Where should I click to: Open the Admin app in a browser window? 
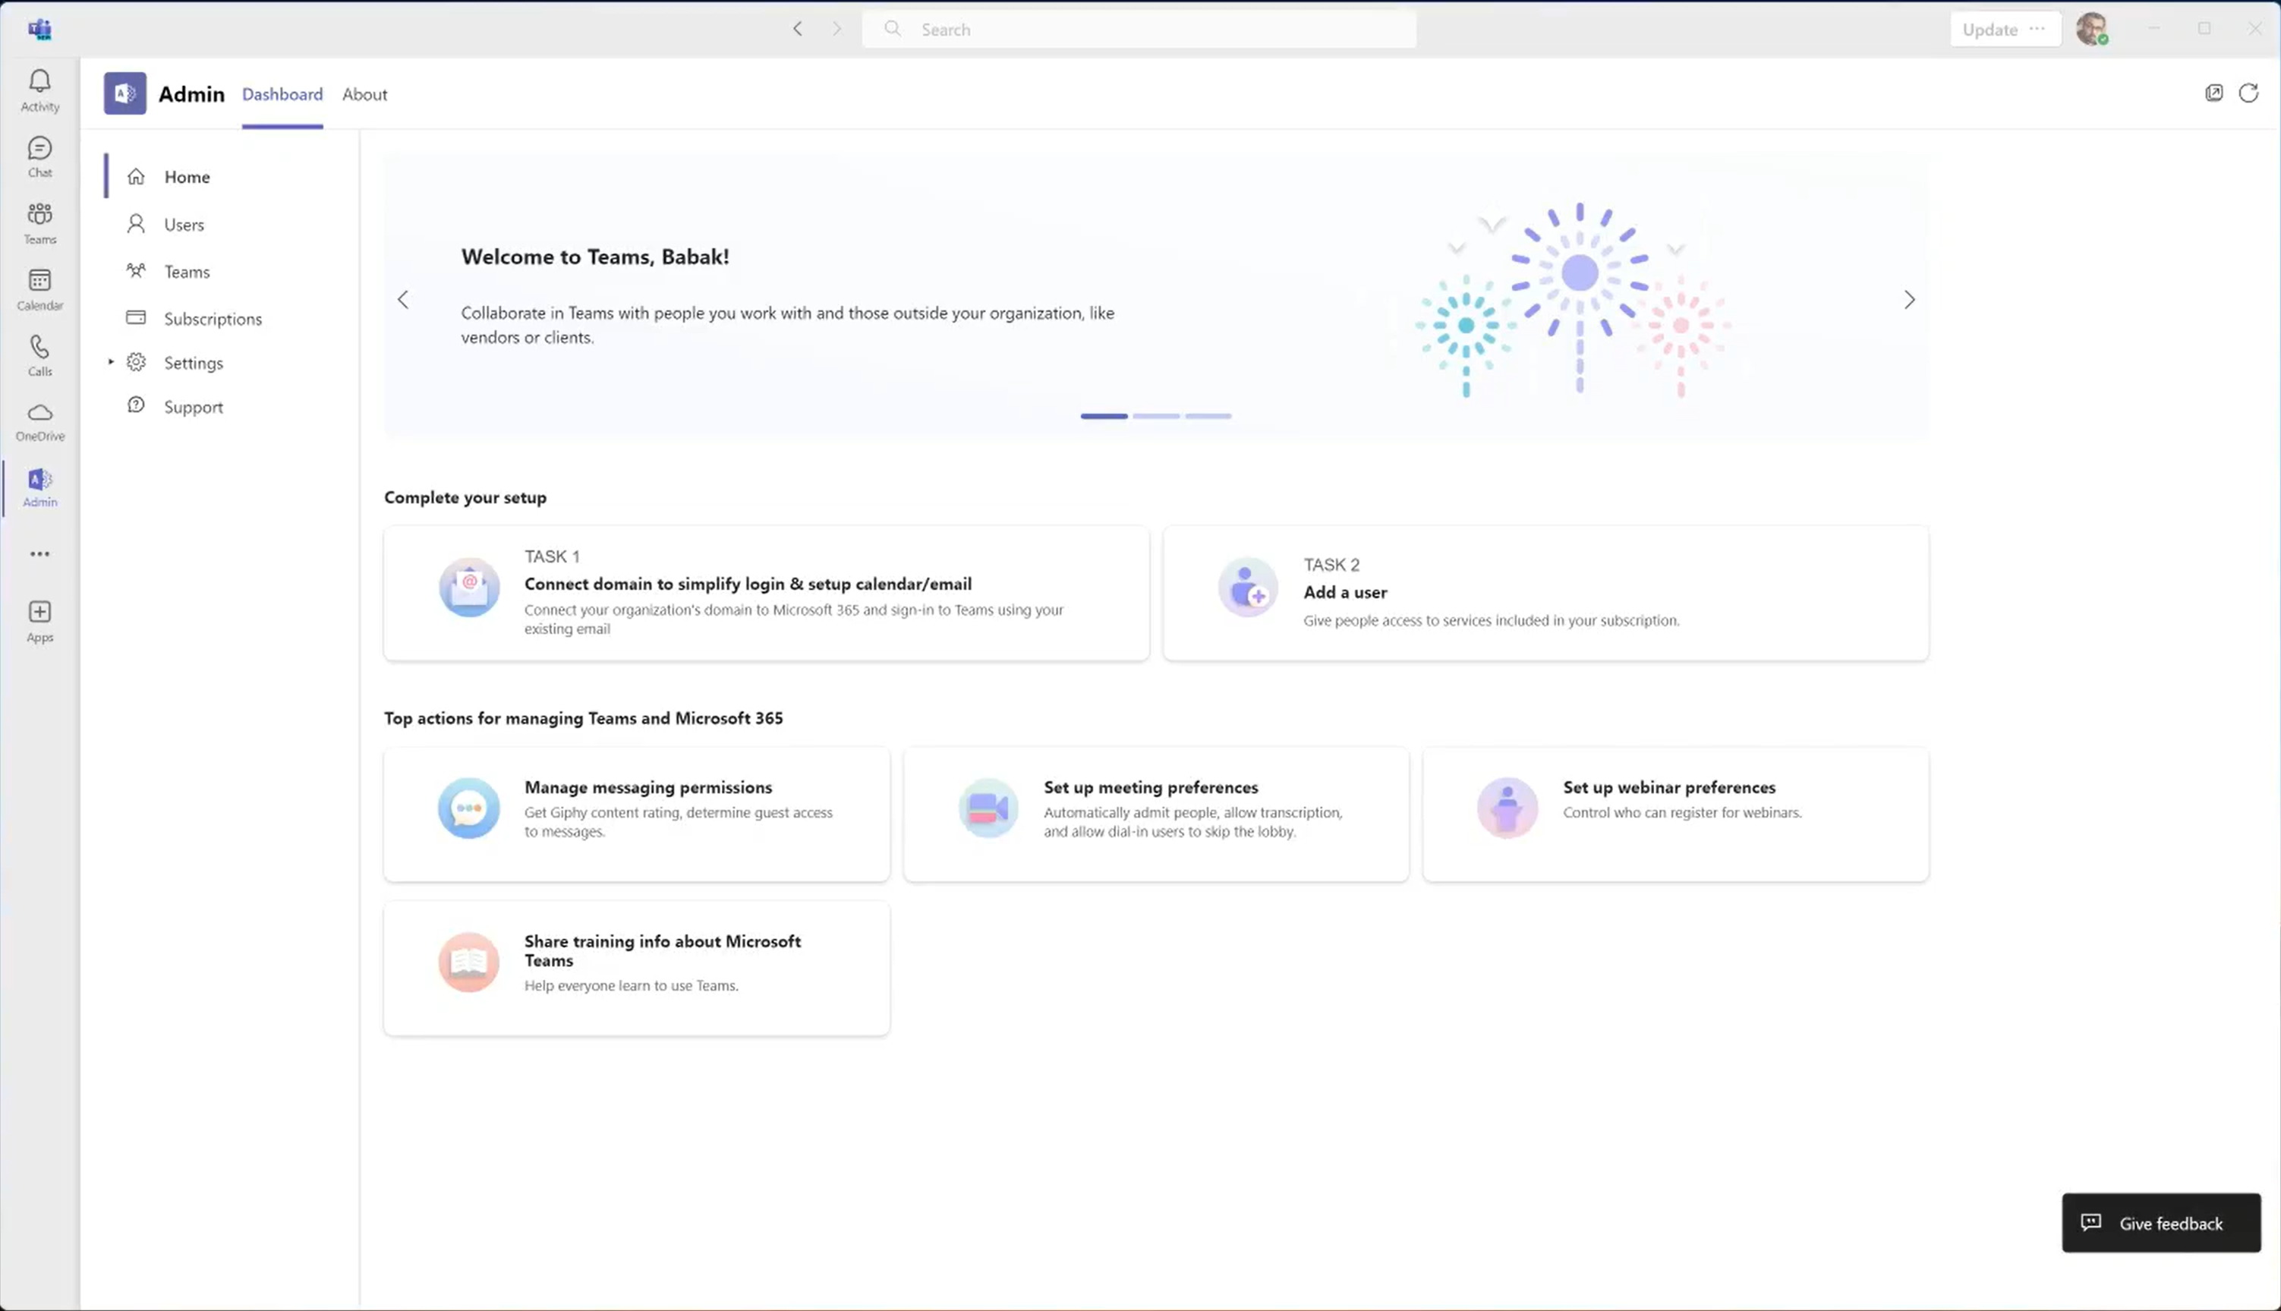point(2213,93)
